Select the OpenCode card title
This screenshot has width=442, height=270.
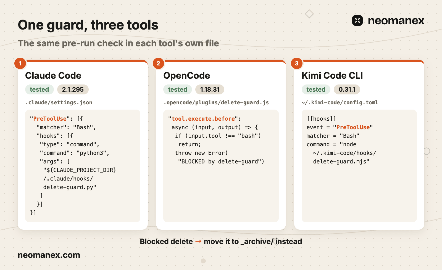pos(186,75)
